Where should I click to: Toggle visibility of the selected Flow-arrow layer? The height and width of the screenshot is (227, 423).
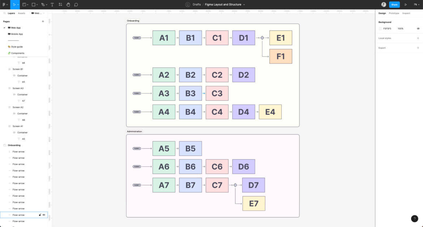tap(44, 215)
